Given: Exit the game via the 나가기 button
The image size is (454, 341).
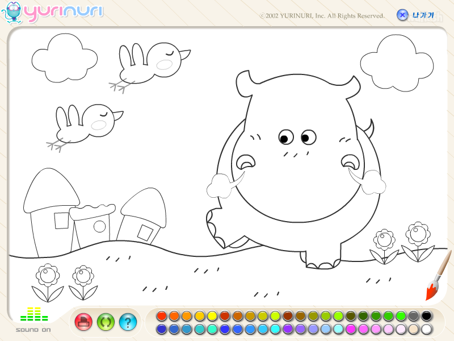Looking at the screenshot, I should [x=415, y=15].
